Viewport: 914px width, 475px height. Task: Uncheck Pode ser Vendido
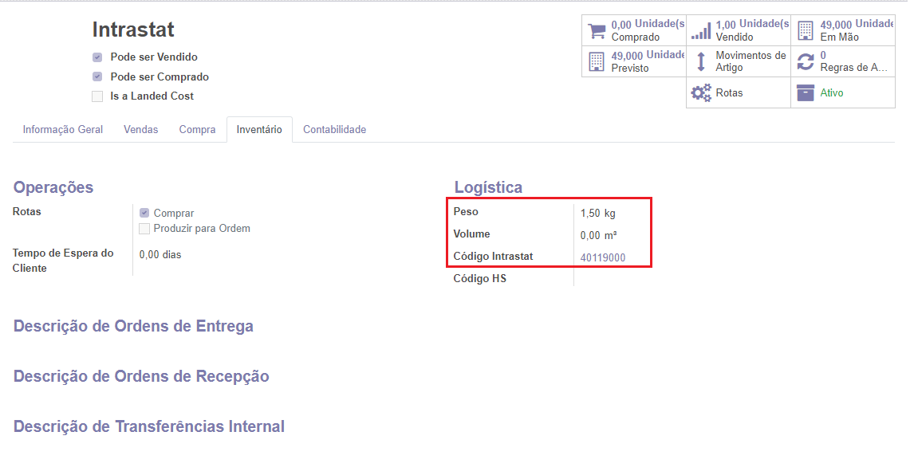(97, 57)
